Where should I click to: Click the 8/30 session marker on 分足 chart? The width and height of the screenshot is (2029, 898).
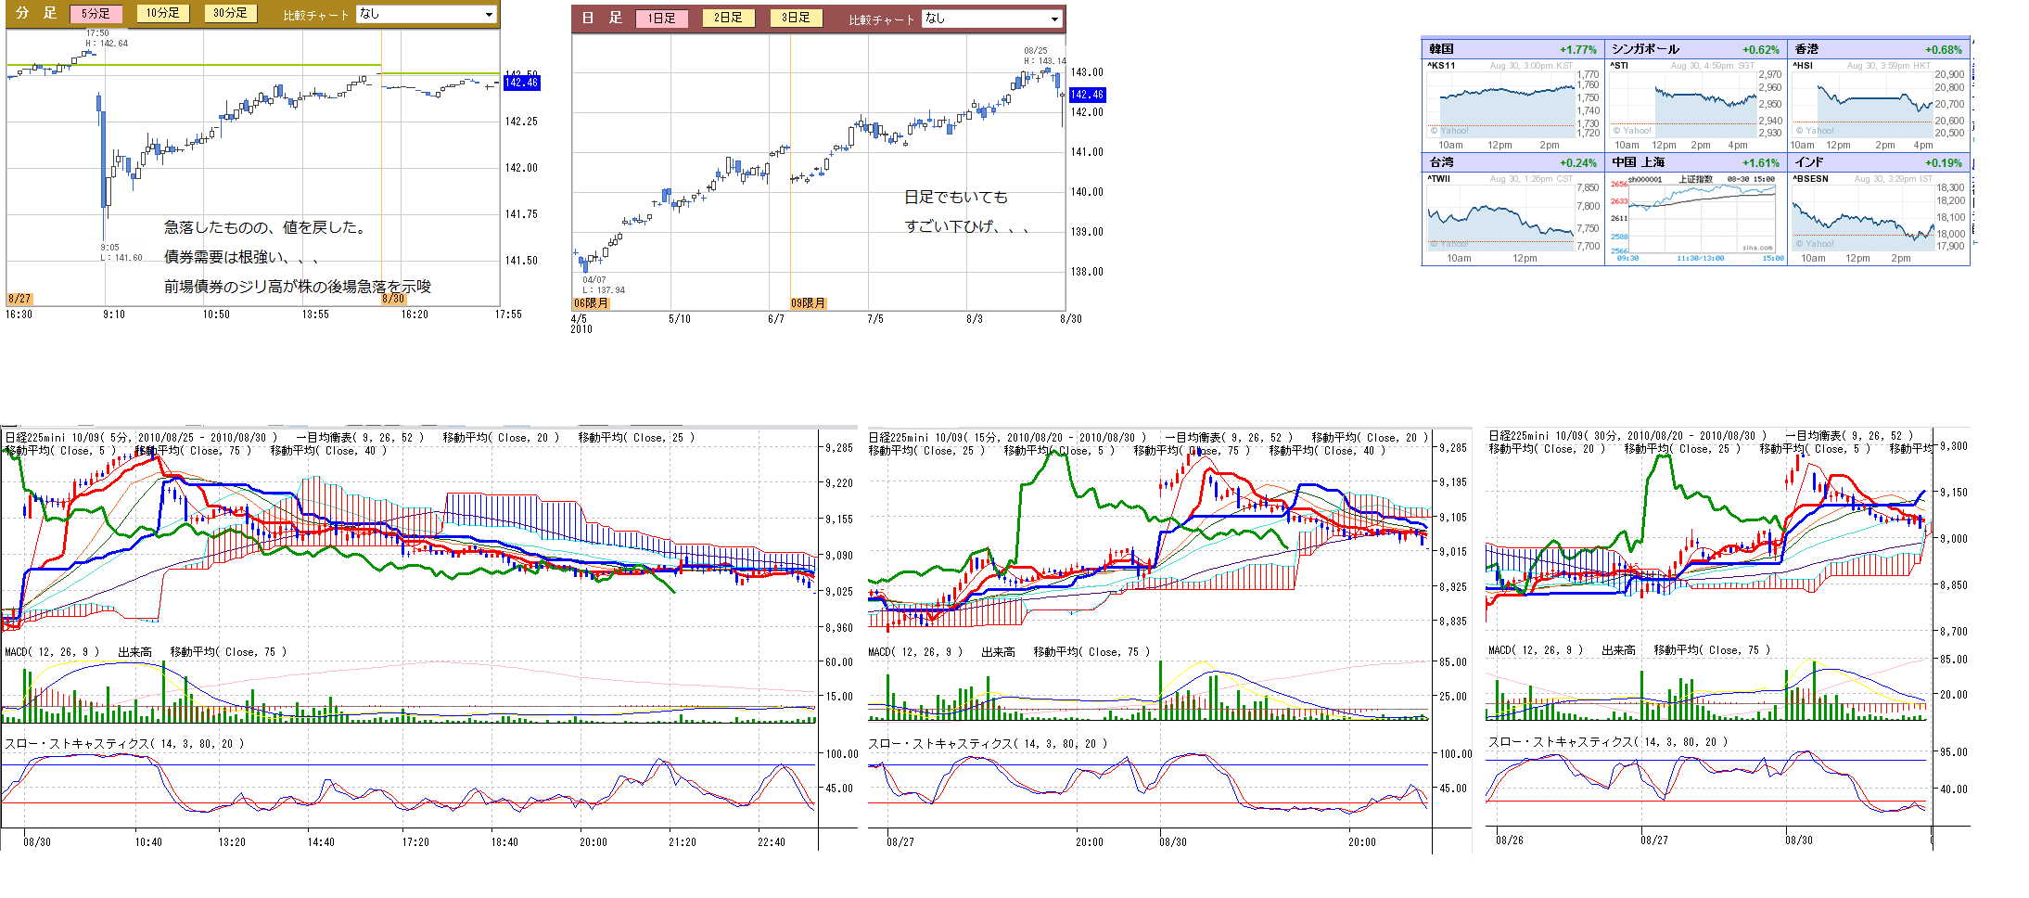click(393, 299)
